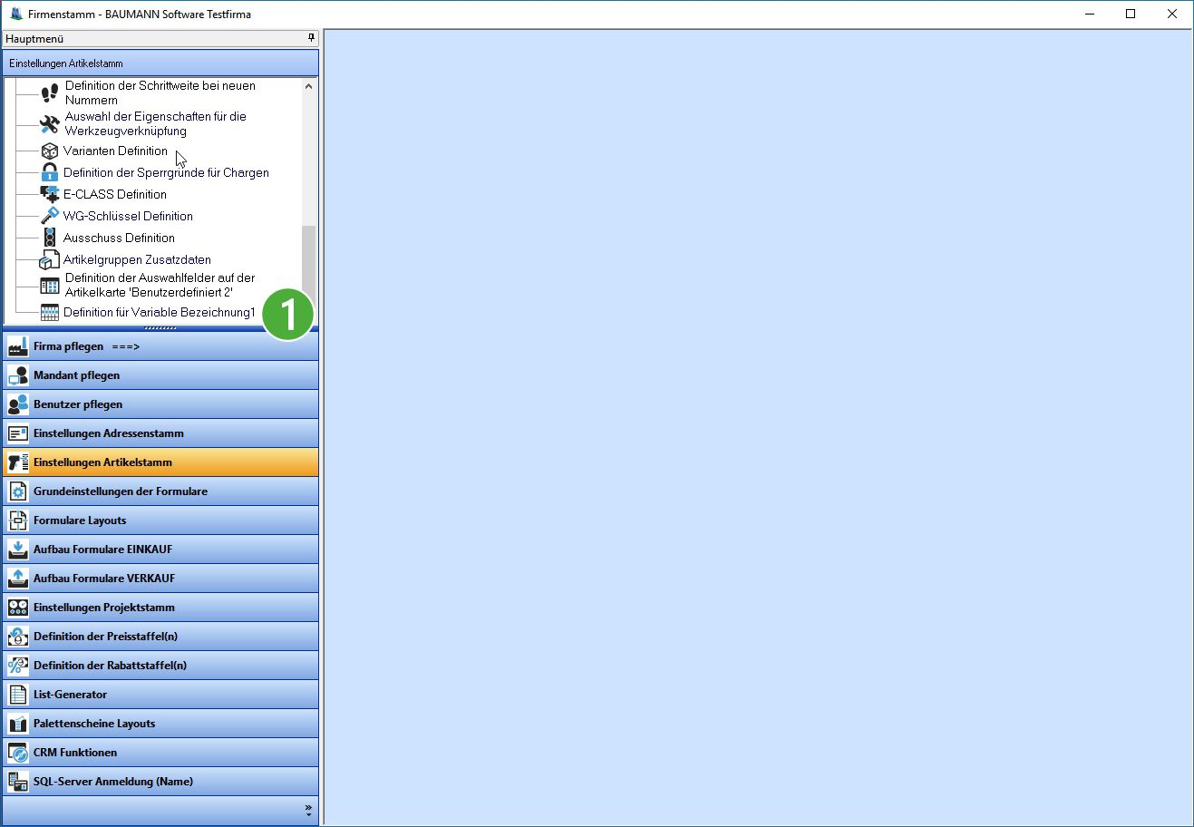Click the footsteps icon for Schrittweite definition
This screenshot has height=827, width=1194.
pos(50,92)
